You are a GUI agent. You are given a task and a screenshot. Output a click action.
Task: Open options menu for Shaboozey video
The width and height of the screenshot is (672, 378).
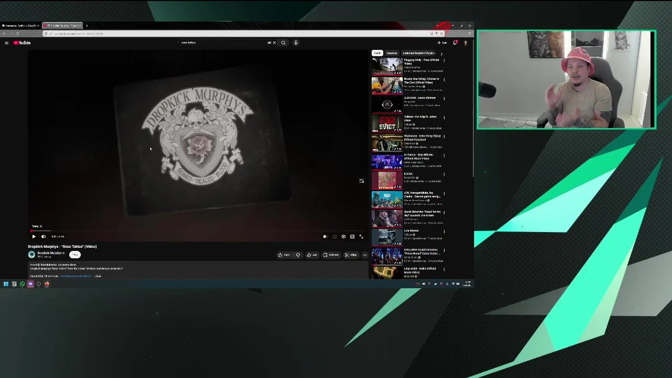(x=444, y=136)
